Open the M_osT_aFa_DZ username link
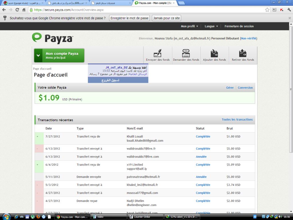 click(117, 67)
